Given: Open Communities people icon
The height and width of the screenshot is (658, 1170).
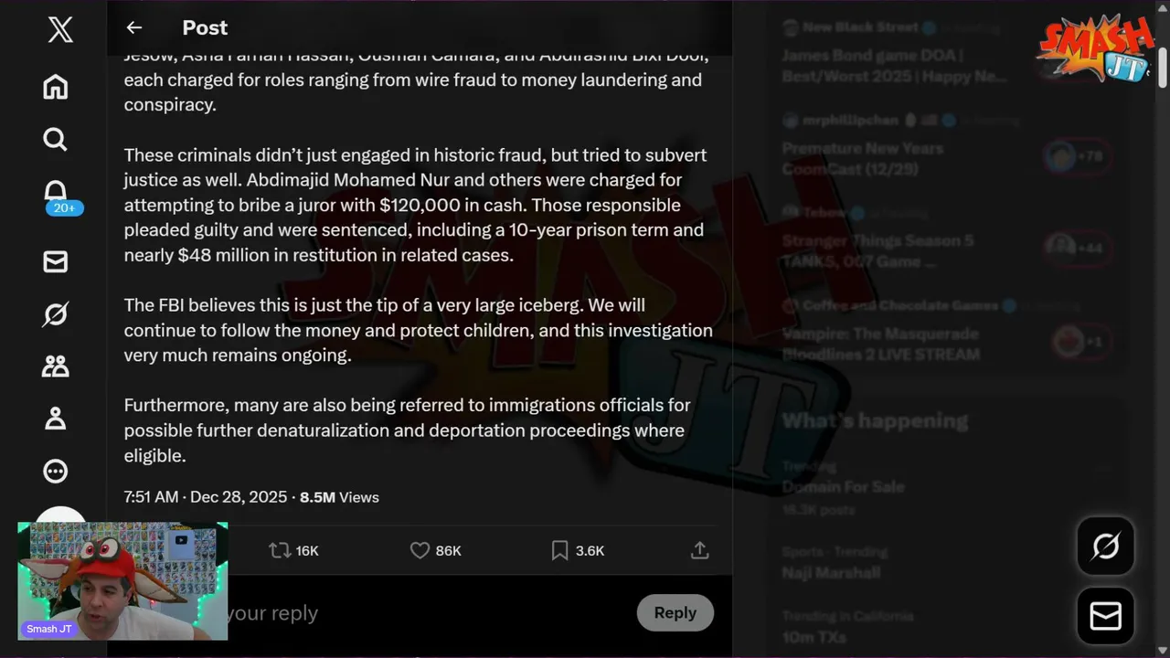Looking at the screenshot, I should click(x=56, y=366).
